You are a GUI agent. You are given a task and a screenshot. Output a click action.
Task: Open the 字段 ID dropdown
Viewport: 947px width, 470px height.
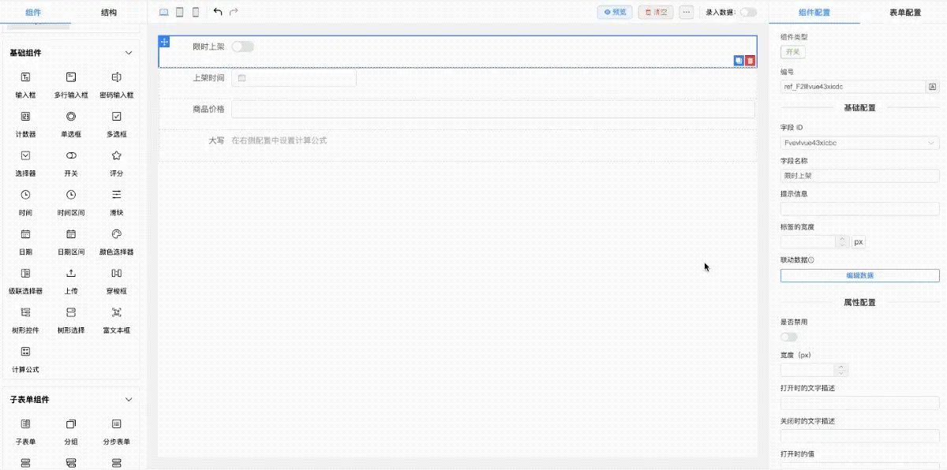click(859, 143)
